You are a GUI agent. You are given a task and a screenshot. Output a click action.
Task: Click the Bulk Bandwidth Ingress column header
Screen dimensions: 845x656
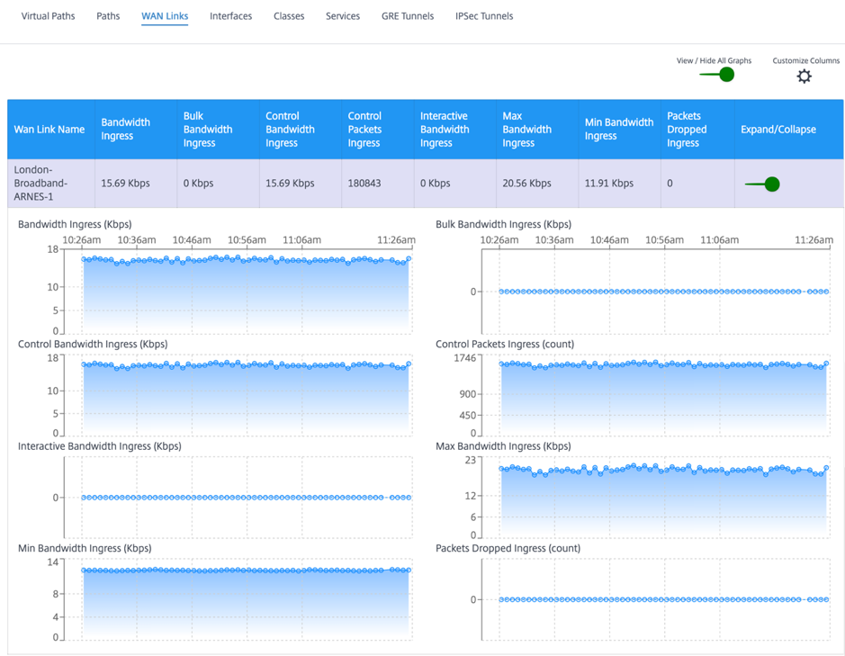click(x=219, y=130)
